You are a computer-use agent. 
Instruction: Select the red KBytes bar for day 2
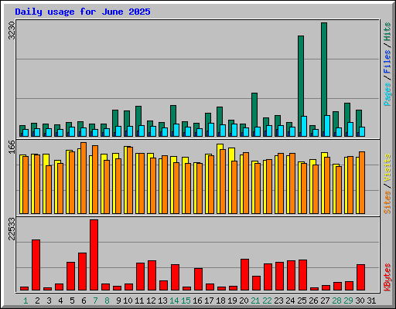(36, 265)
